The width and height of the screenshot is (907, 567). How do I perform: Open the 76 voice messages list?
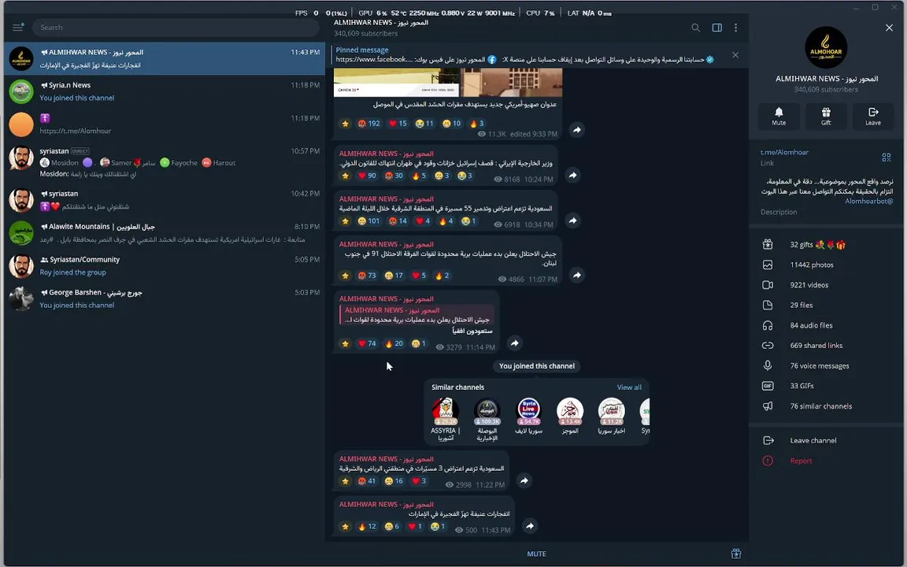point(826,365)
